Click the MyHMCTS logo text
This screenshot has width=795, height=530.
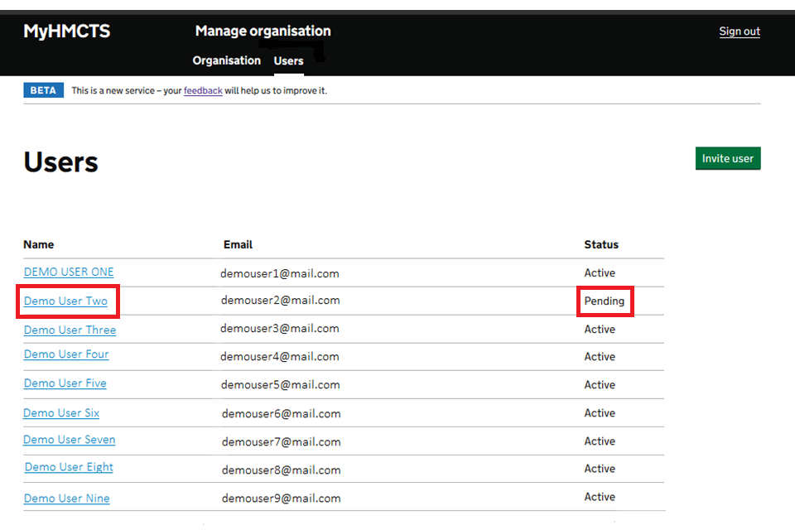click(66, 31)
